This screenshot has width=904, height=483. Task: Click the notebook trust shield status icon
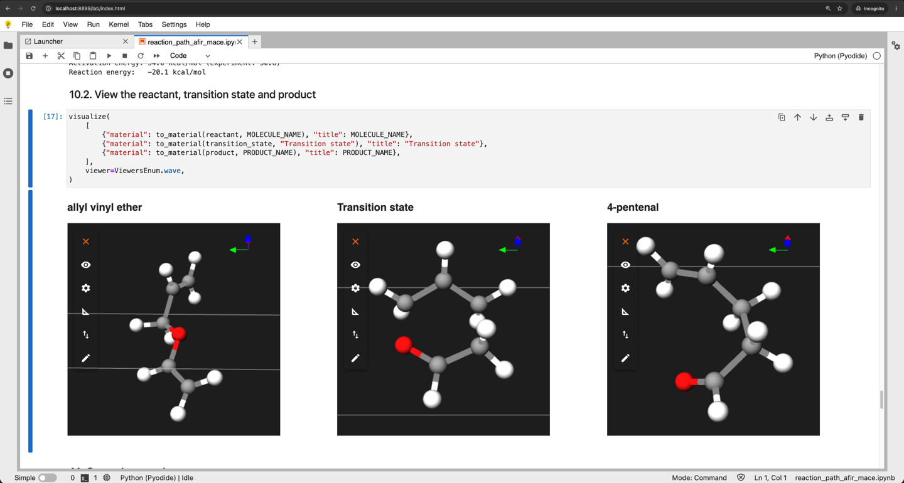click(x=741, y=478)
